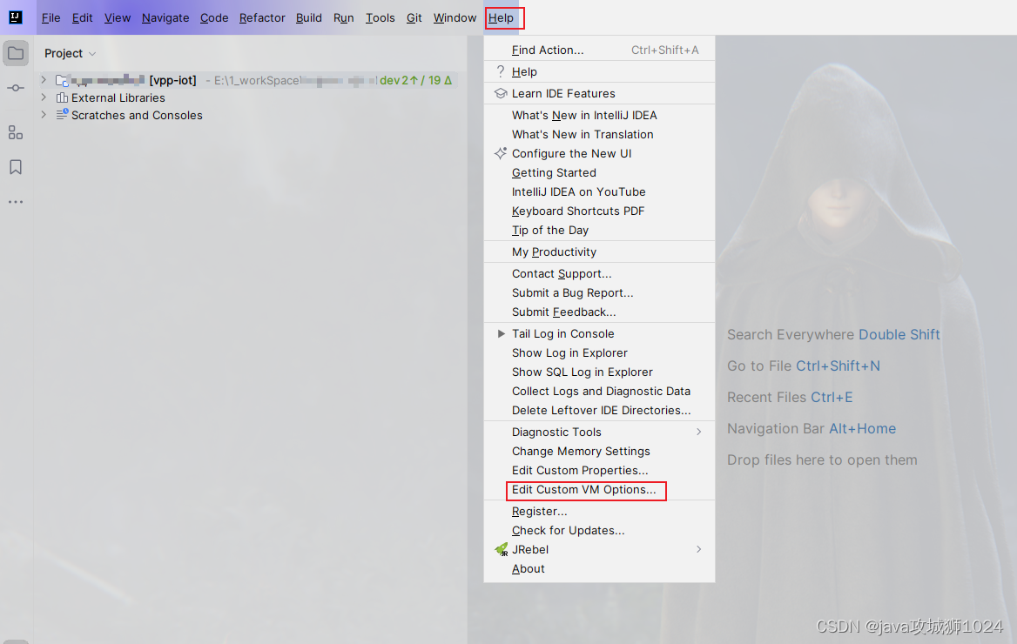Select Collect Logs and Diagnostic Data
This screenshot has height=644, width=1017.
599,391
